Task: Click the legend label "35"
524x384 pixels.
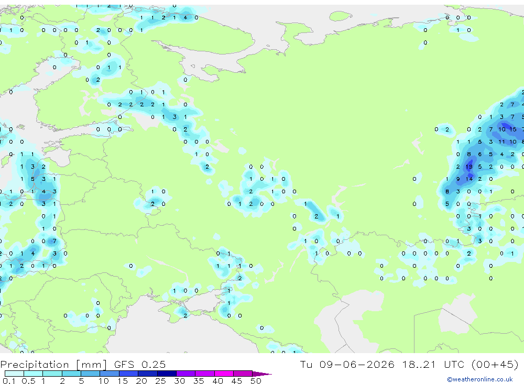Action: (199, 381)
